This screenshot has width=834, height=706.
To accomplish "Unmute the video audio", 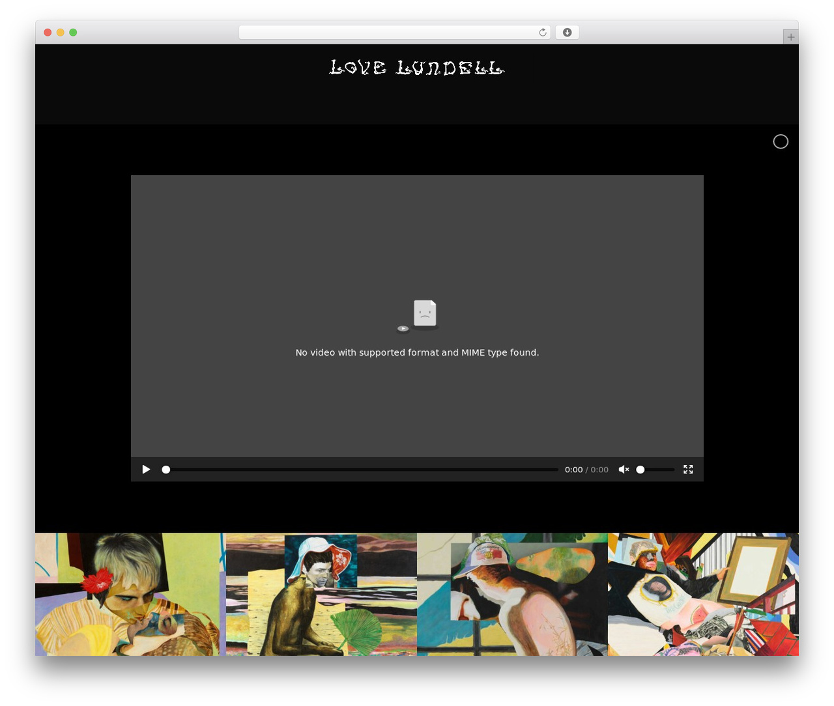I will pyautogui.click(x=624, y=470).
